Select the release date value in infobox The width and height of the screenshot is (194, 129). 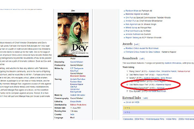click(76, 108)
